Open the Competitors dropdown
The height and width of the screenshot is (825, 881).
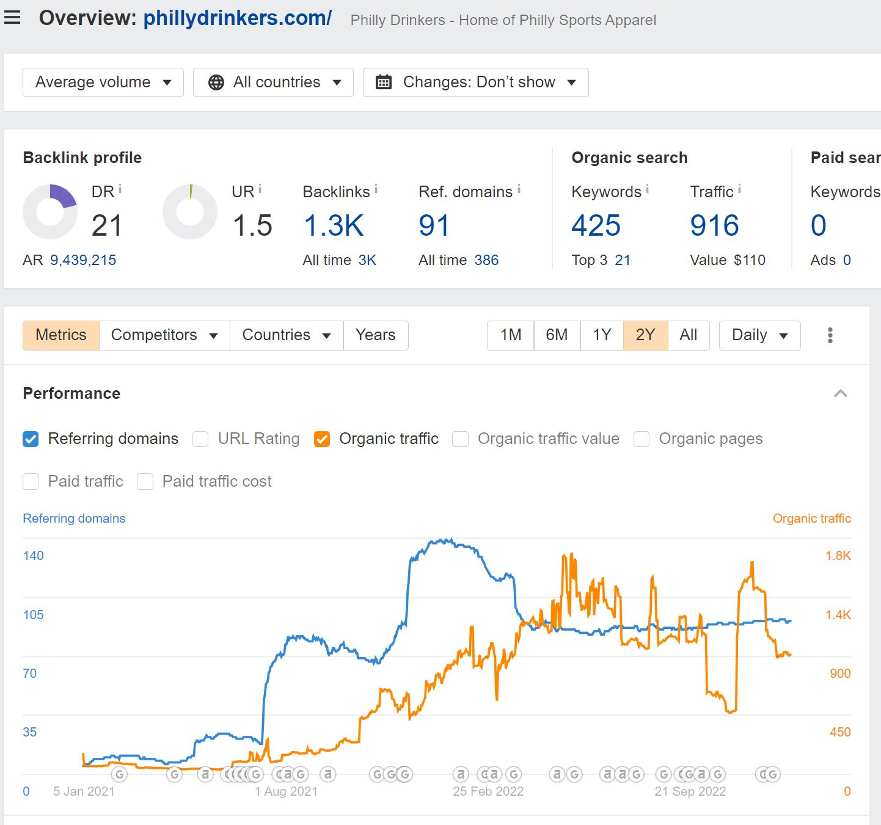pyautogui.click(x=163, y=335)
